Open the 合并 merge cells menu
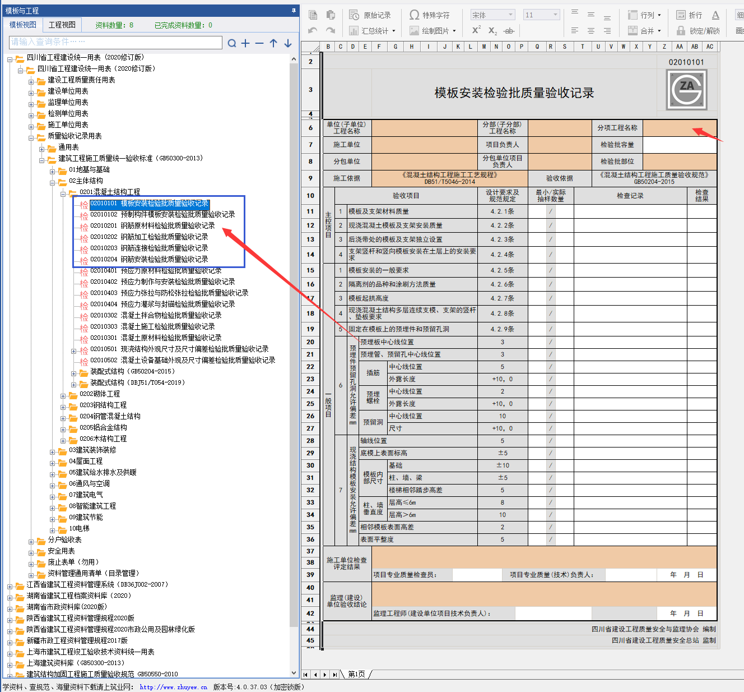The image size is (744, 692). (644, 31)
